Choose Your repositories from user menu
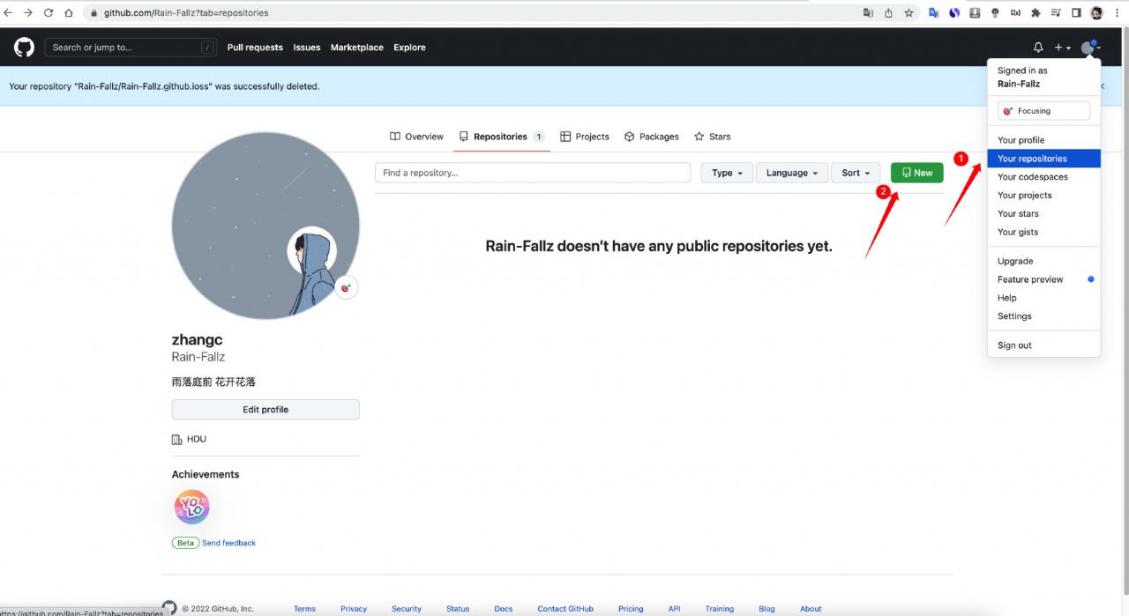 pos(1043,159)
